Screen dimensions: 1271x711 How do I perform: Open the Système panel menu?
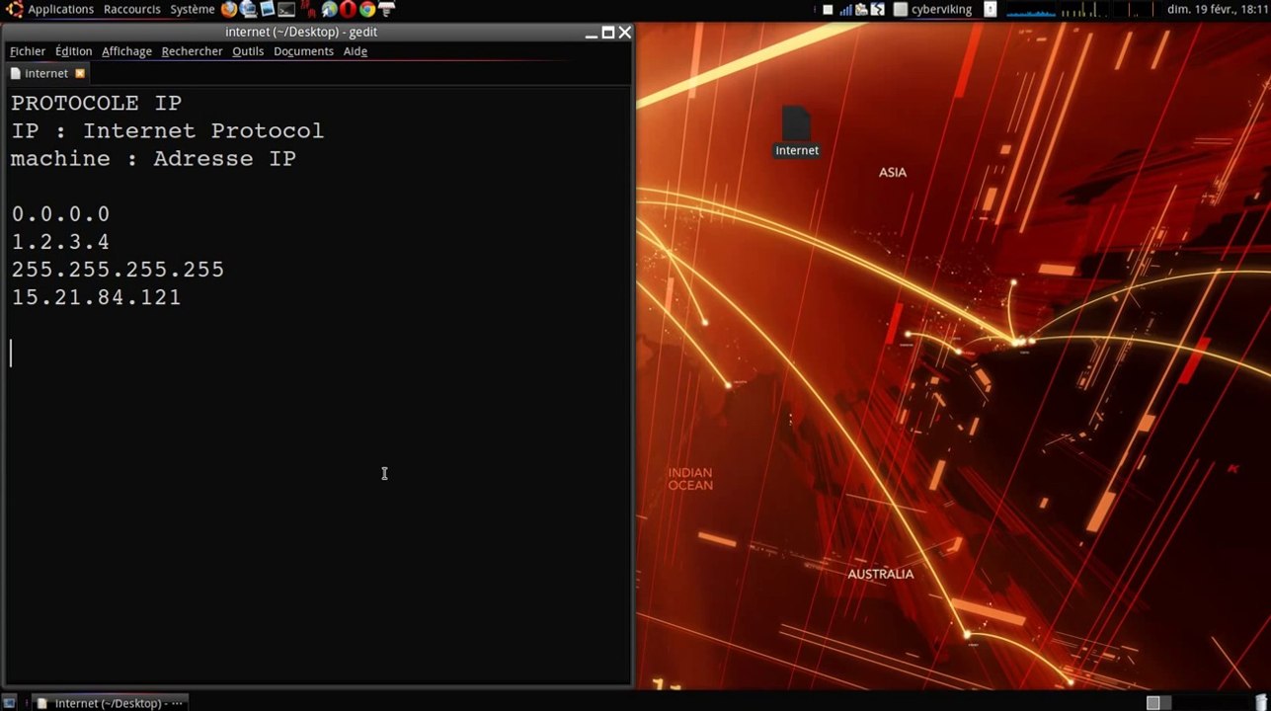pyautogui.click(x=192, y=9)
